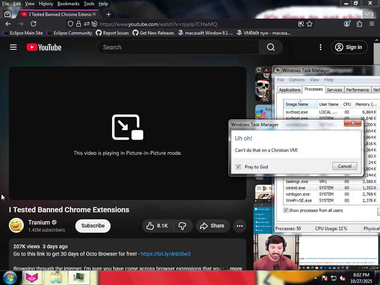Open Task Manager Options menu
The height and width of the screenshot is (285, 380).
[x=297, y=80]
